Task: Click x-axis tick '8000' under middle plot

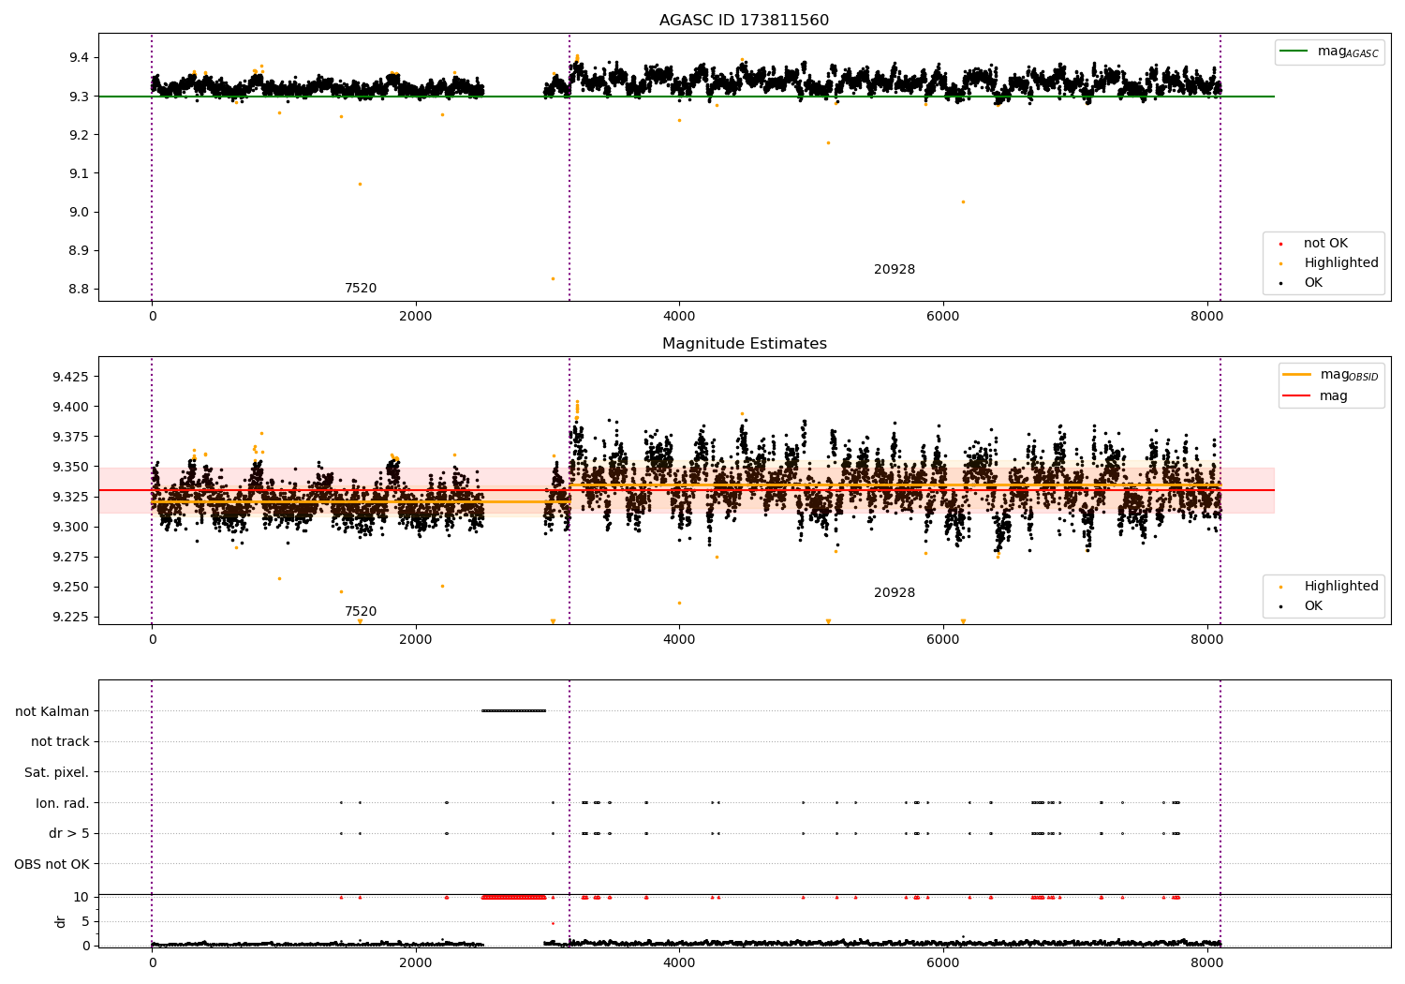Action: (x=1206, y=640)
